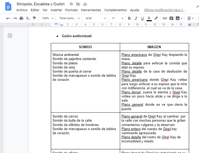Open the Ver menu
The image size is (199, 153).
[x=45, y=10]
